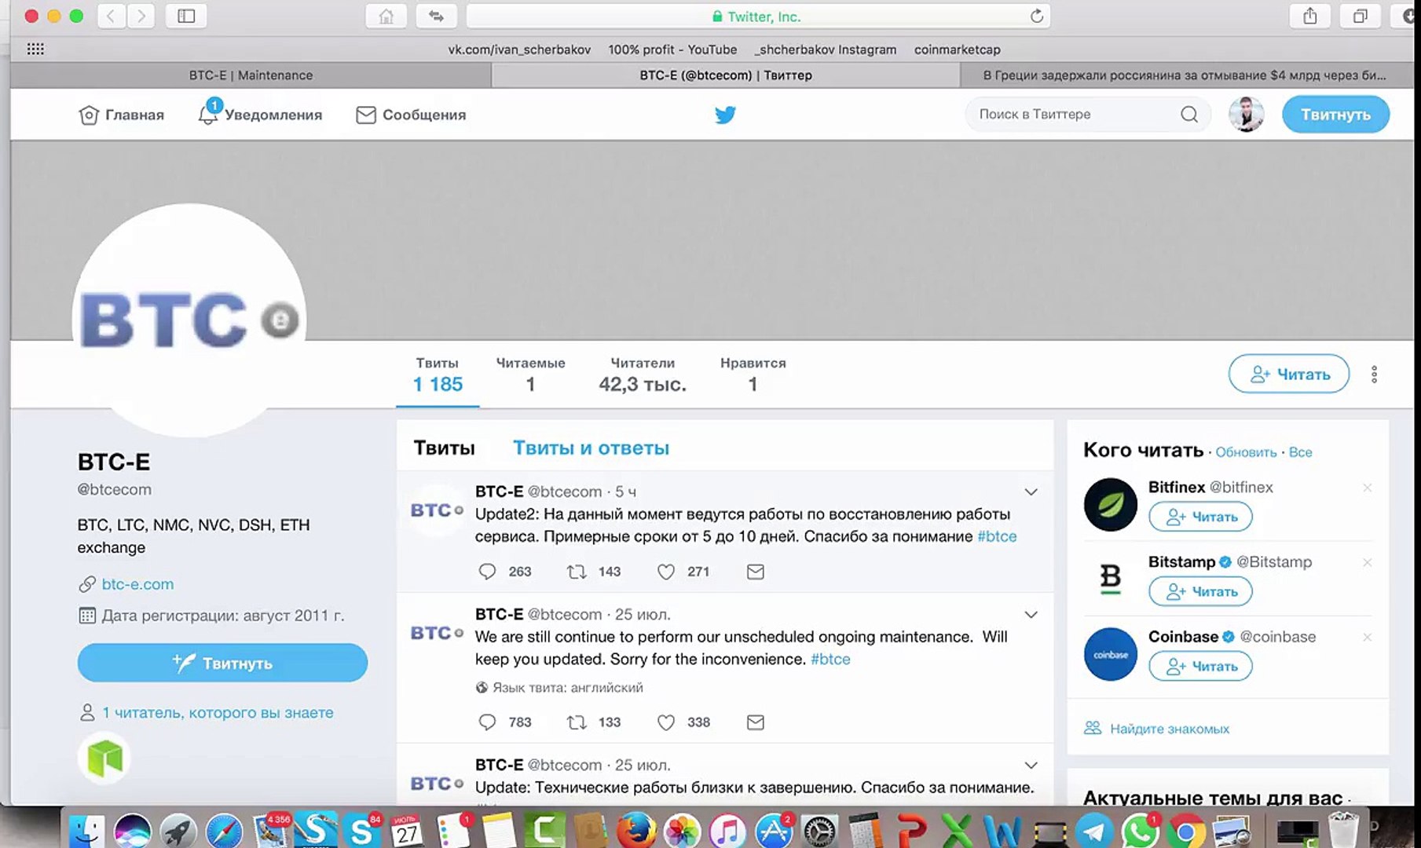Open the Safari home page button
Viewport: 1421px width, 848px height.
coord(386,16)
